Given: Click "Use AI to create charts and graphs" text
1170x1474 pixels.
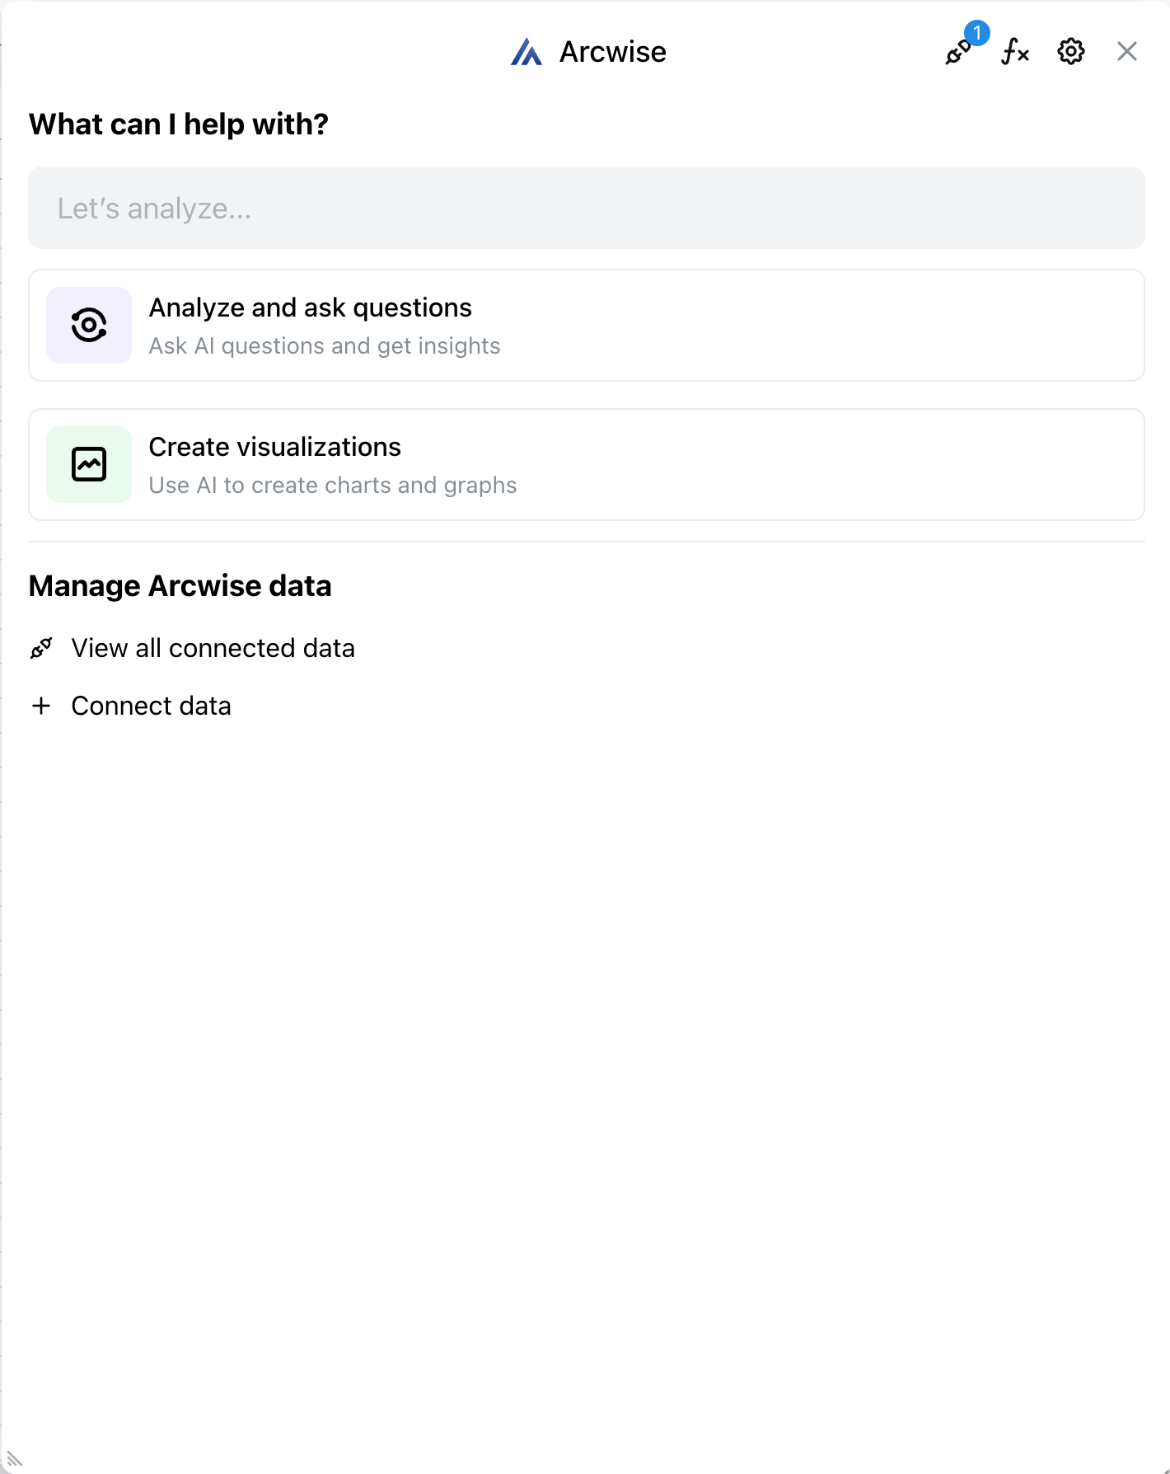Looking at the screenshot, I should point(332,486).
